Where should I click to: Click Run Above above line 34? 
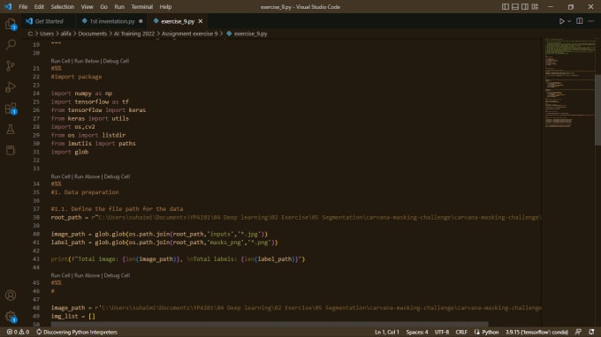pos(87,176)
